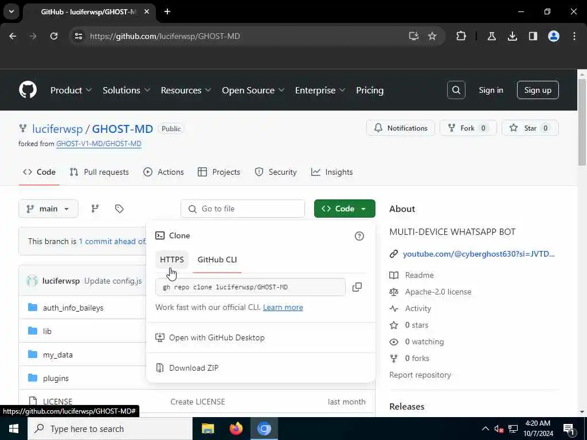Open the luciferwsp owner link
The height and width of the screenshot is (440, 587).
pyautogui.click(x=57, y=129)
